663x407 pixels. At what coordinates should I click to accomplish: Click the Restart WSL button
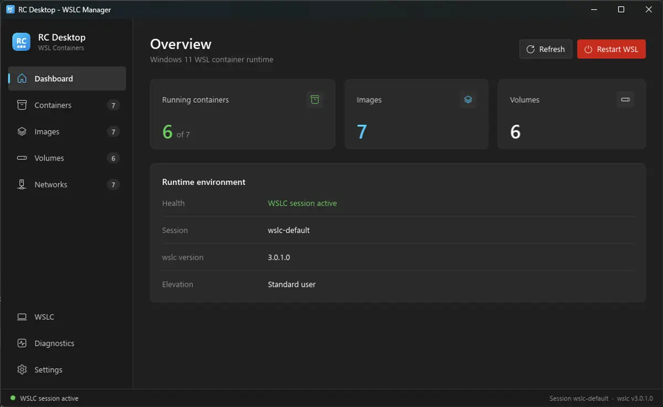coord(611,49)
